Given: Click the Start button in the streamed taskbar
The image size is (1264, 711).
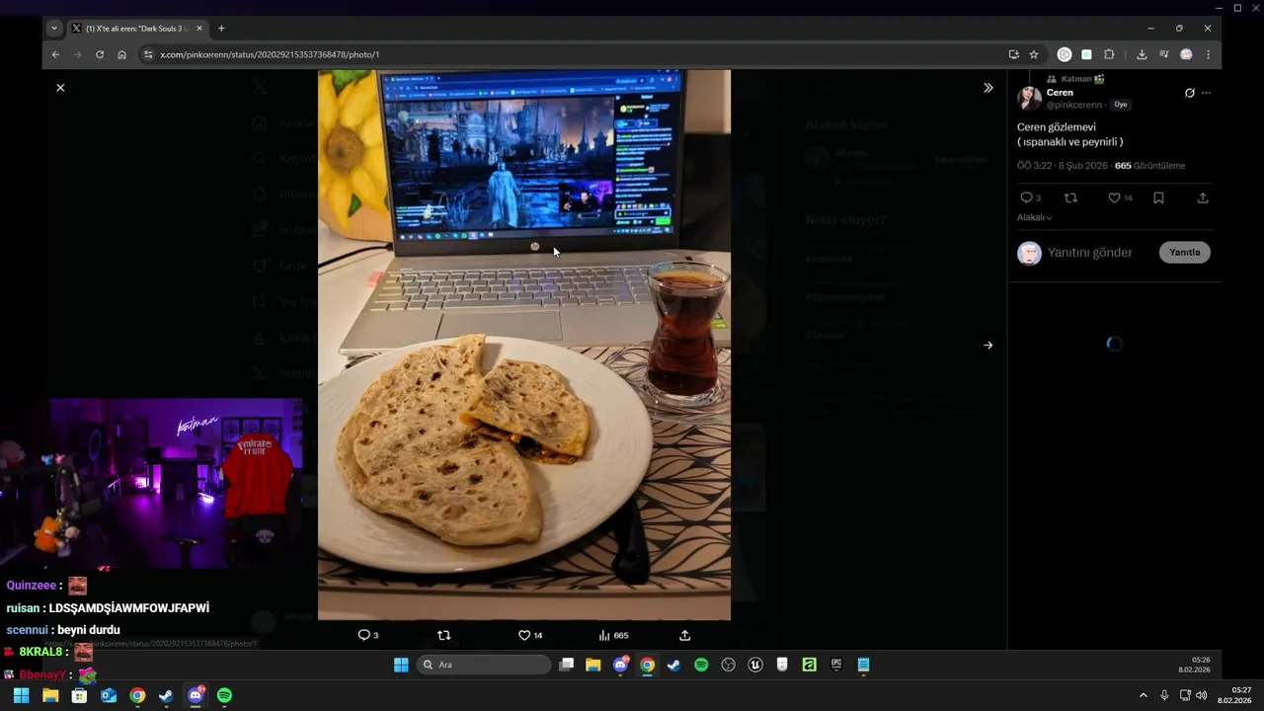Looking at the screenshot, I should click(x=401, y=665).
